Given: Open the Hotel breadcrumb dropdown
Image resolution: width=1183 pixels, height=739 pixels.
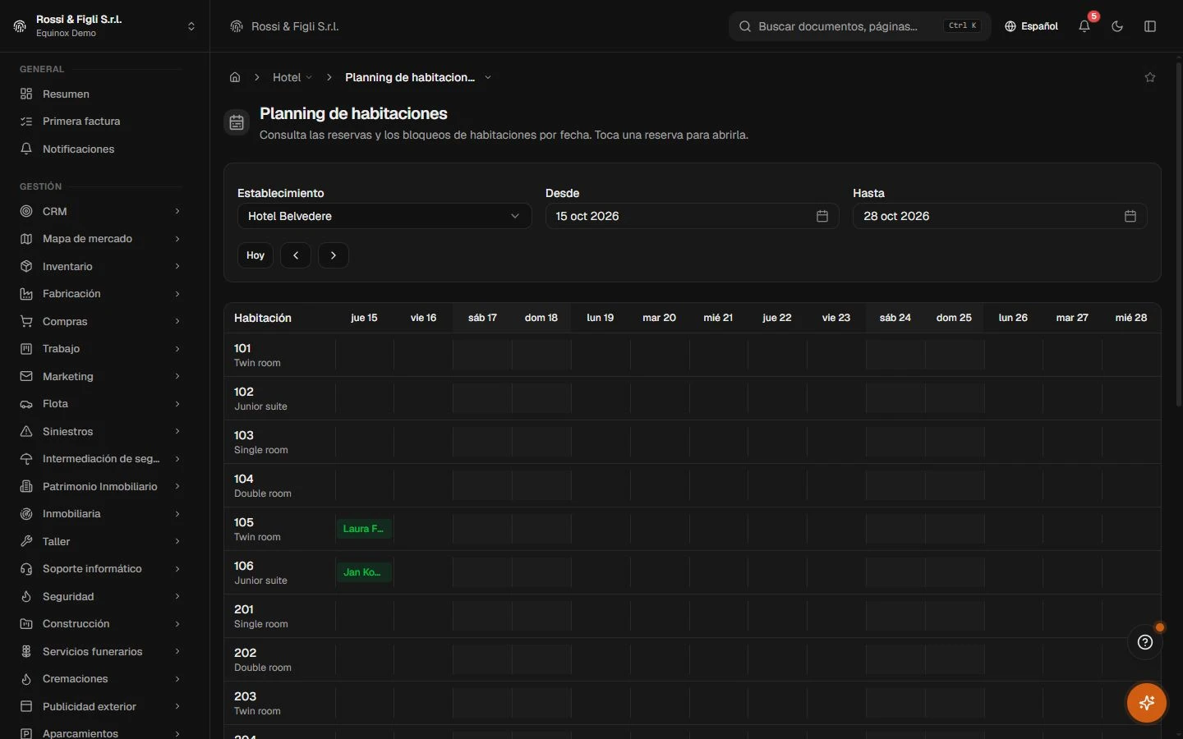Looking at the screenshot, I should pyautogui.click(x=292, y=77).
